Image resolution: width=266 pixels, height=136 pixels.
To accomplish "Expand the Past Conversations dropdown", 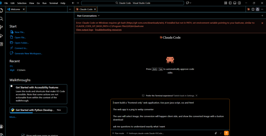I will [88, 16].
